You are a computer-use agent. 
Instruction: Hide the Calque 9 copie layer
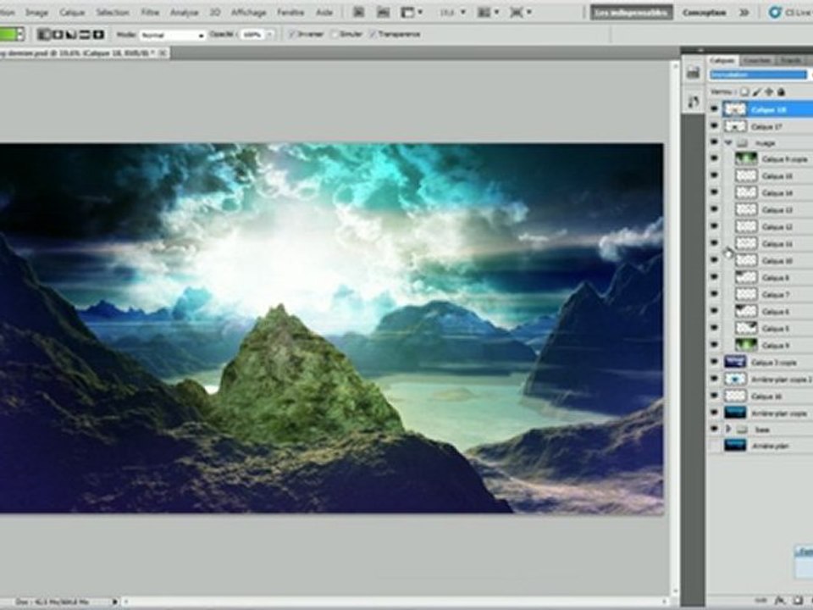(x=714, y=158)
